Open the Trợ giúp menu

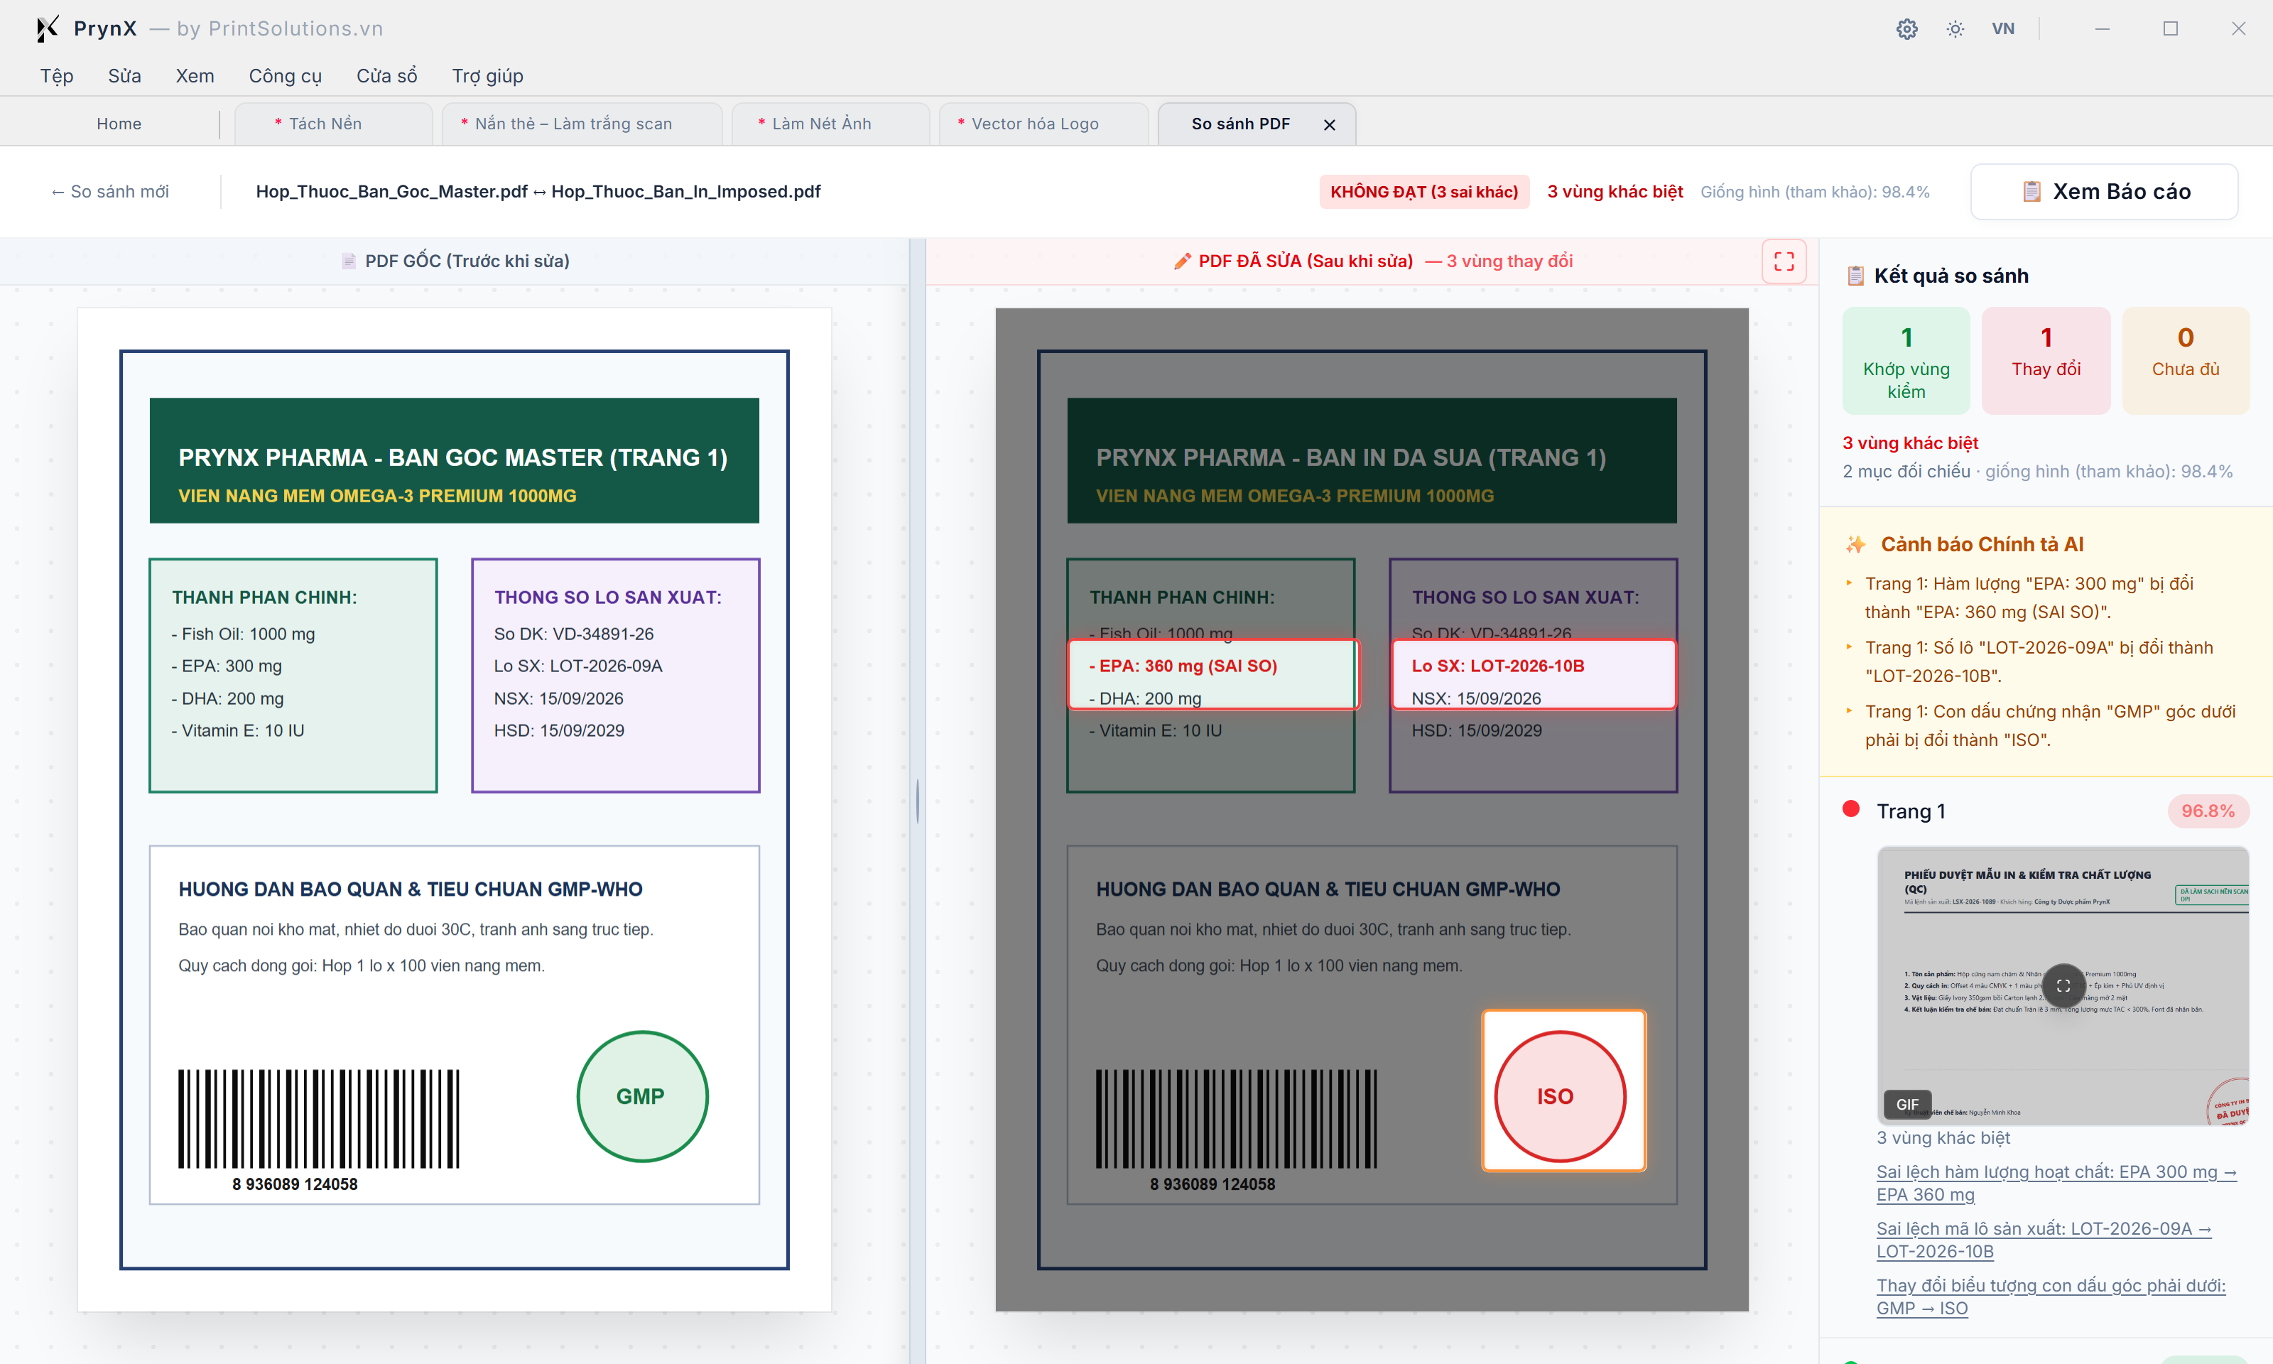click(488, 75)
